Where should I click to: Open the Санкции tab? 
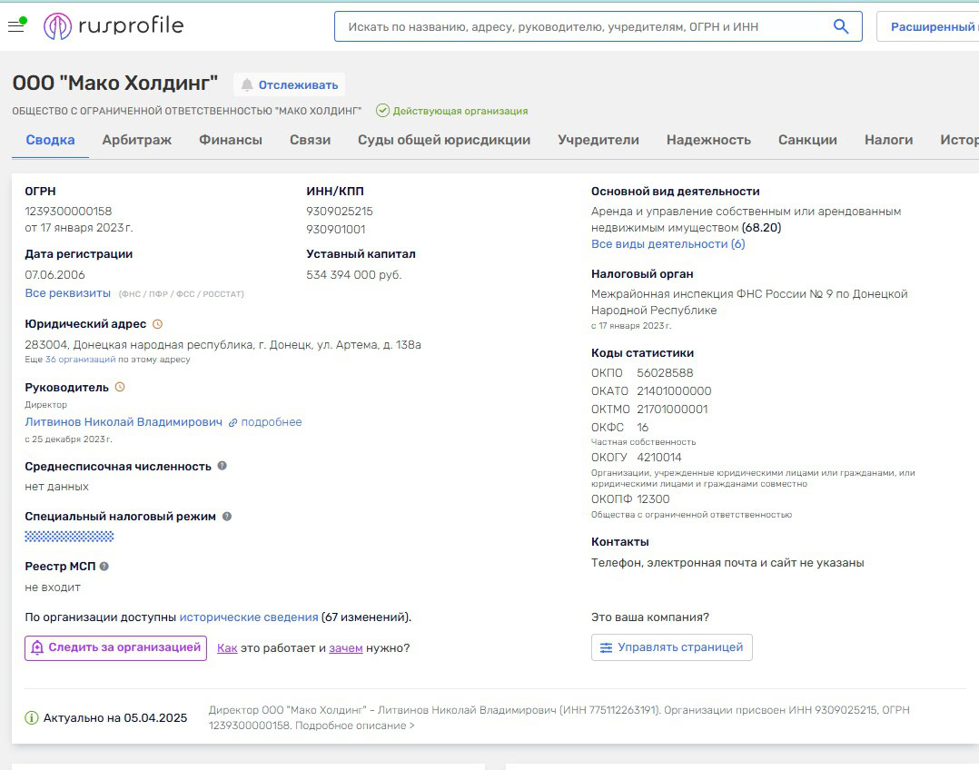point(807,140)
